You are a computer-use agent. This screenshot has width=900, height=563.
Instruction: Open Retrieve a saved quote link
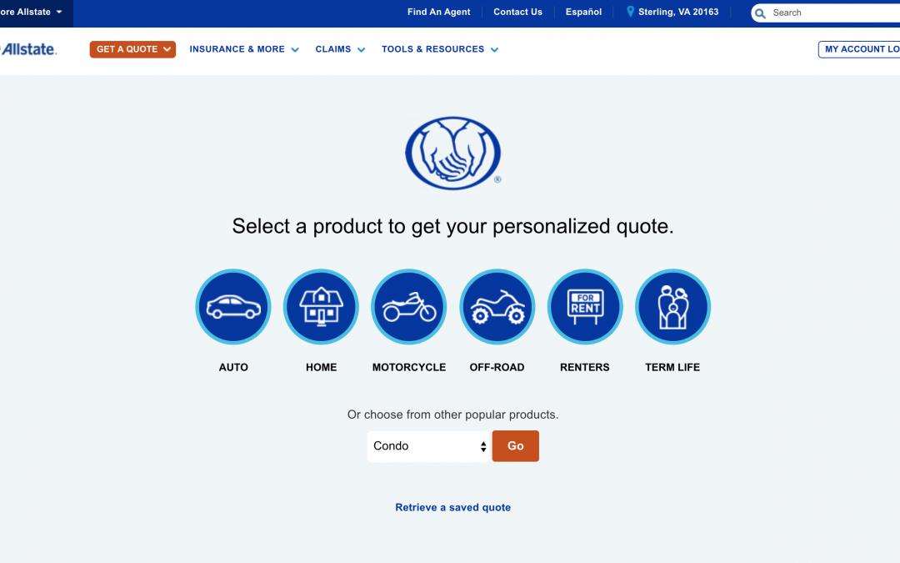[452, 507]
